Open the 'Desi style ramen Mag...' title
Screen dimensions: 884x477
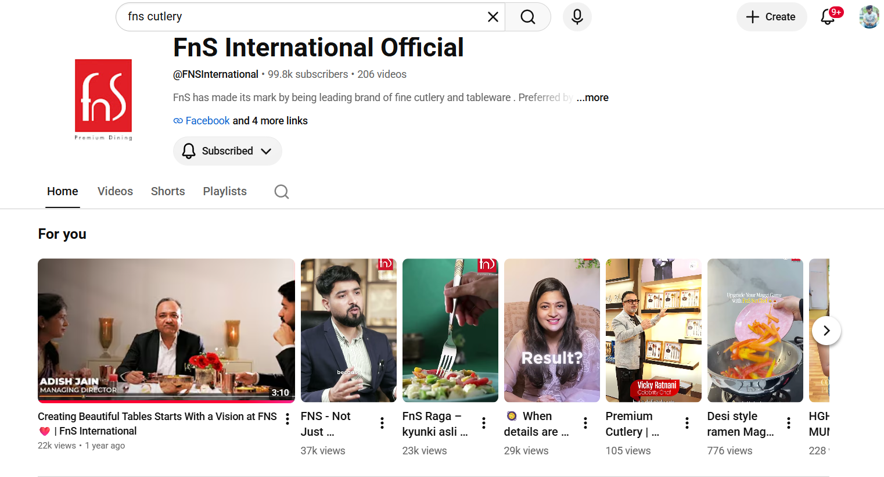pos(741,424)
